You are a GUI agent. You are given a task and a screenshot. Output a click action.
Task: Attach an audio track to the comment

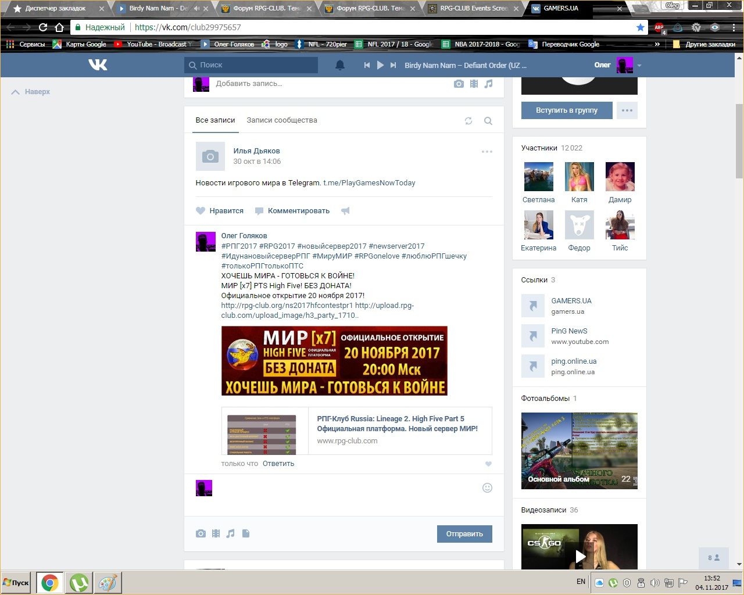pos(231,533)
